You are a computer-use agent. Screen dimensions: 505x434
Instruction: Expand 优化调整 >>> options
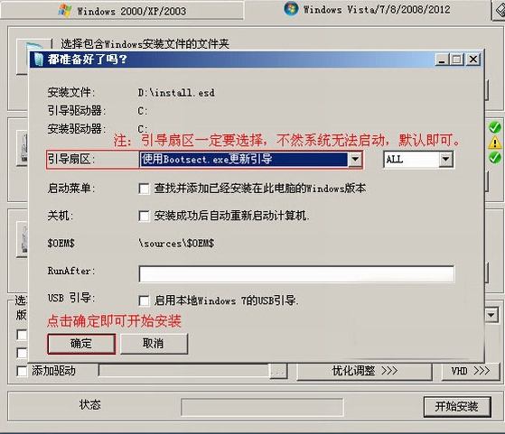365,371
